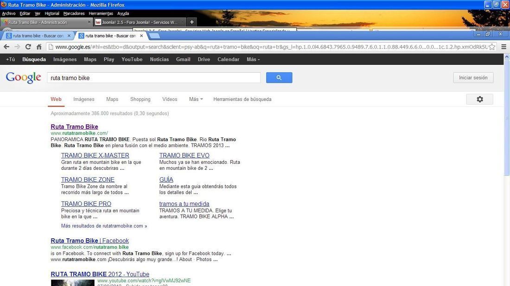Open Google settings gear icon

coord(480,99)
